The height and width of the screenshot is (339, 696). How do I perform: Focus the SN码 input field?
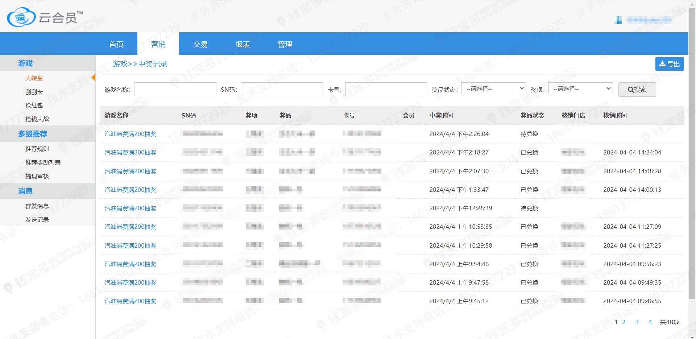point(281,89)
